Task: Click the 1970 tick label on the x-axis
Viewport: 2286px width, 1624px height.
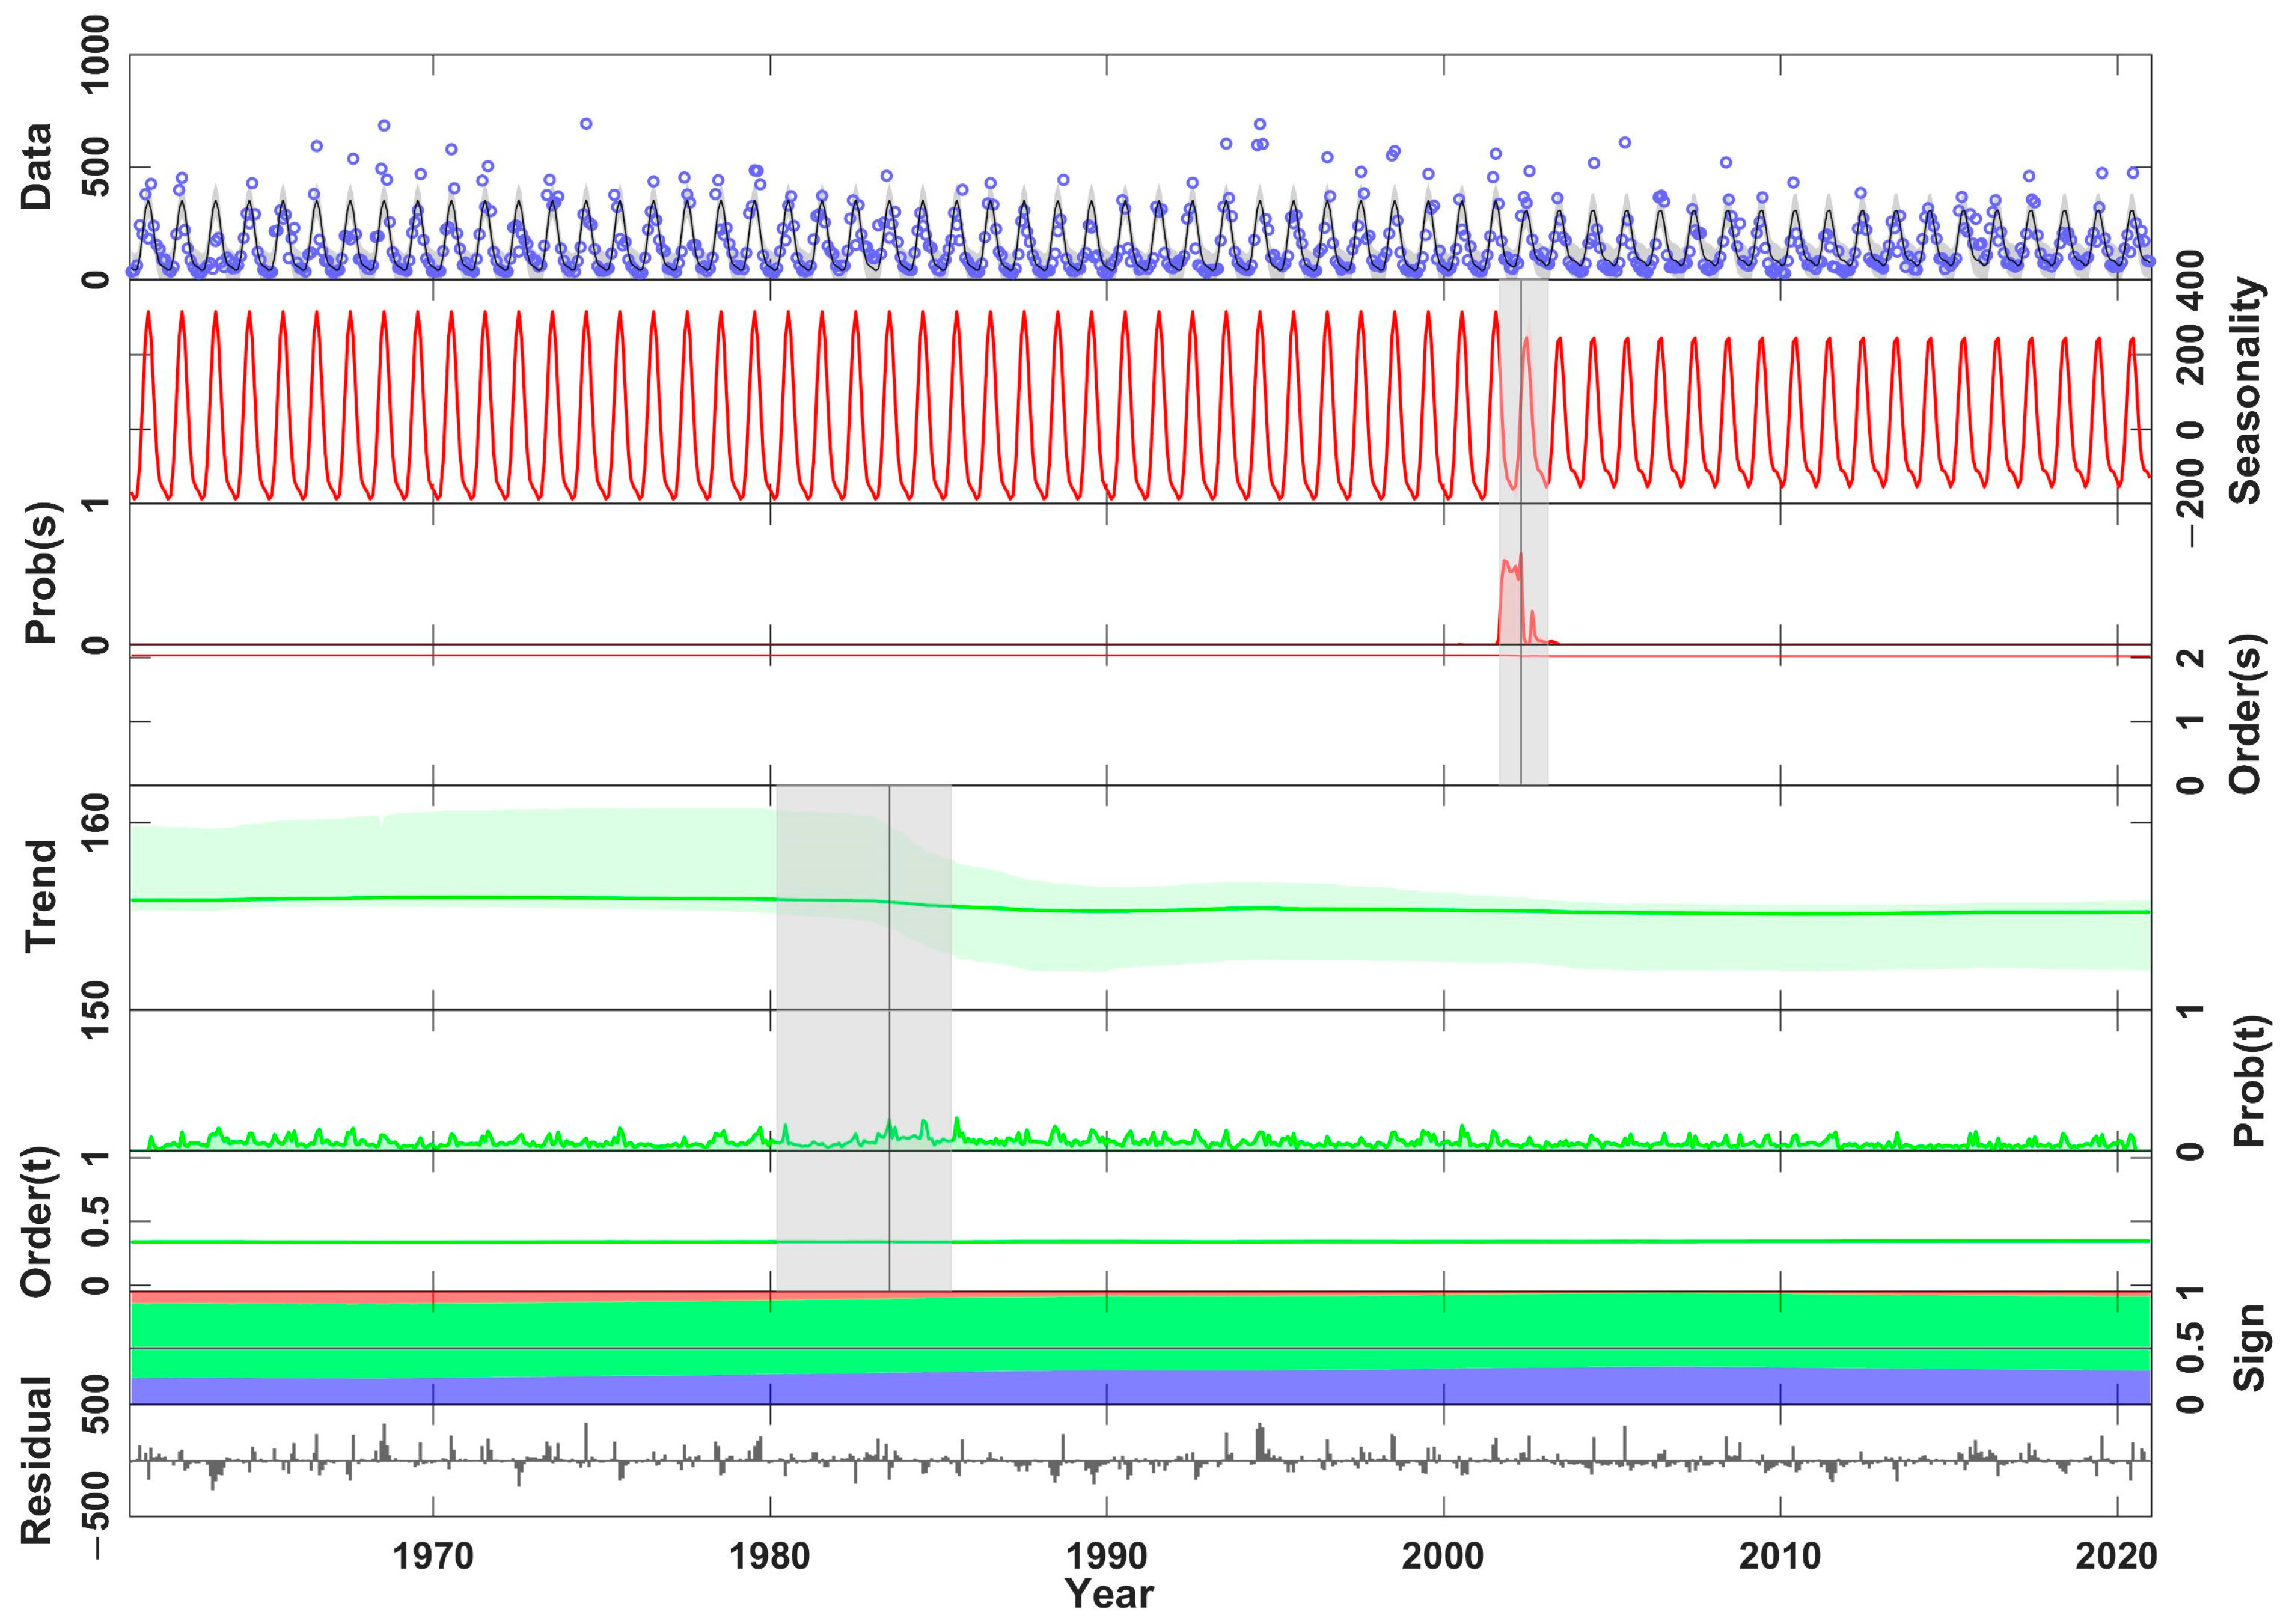Action: pos(433,1556)
